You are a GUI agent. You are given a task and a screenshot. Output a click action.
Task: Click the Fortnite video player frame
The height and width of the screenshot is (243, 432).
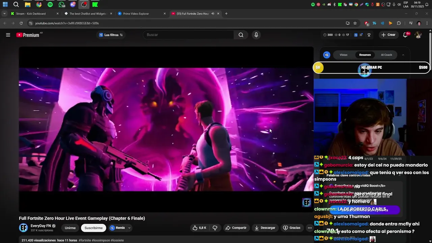(x=166, y=130)
